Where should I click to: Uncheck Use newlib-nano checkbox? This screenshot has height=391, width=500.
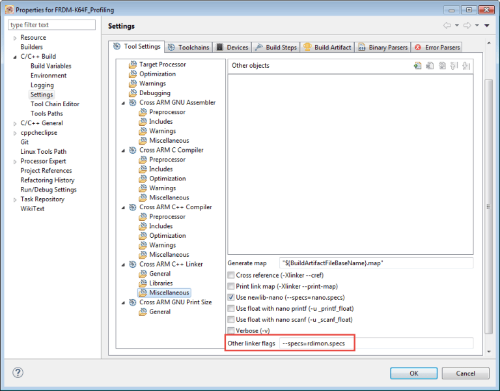point(231,297)
